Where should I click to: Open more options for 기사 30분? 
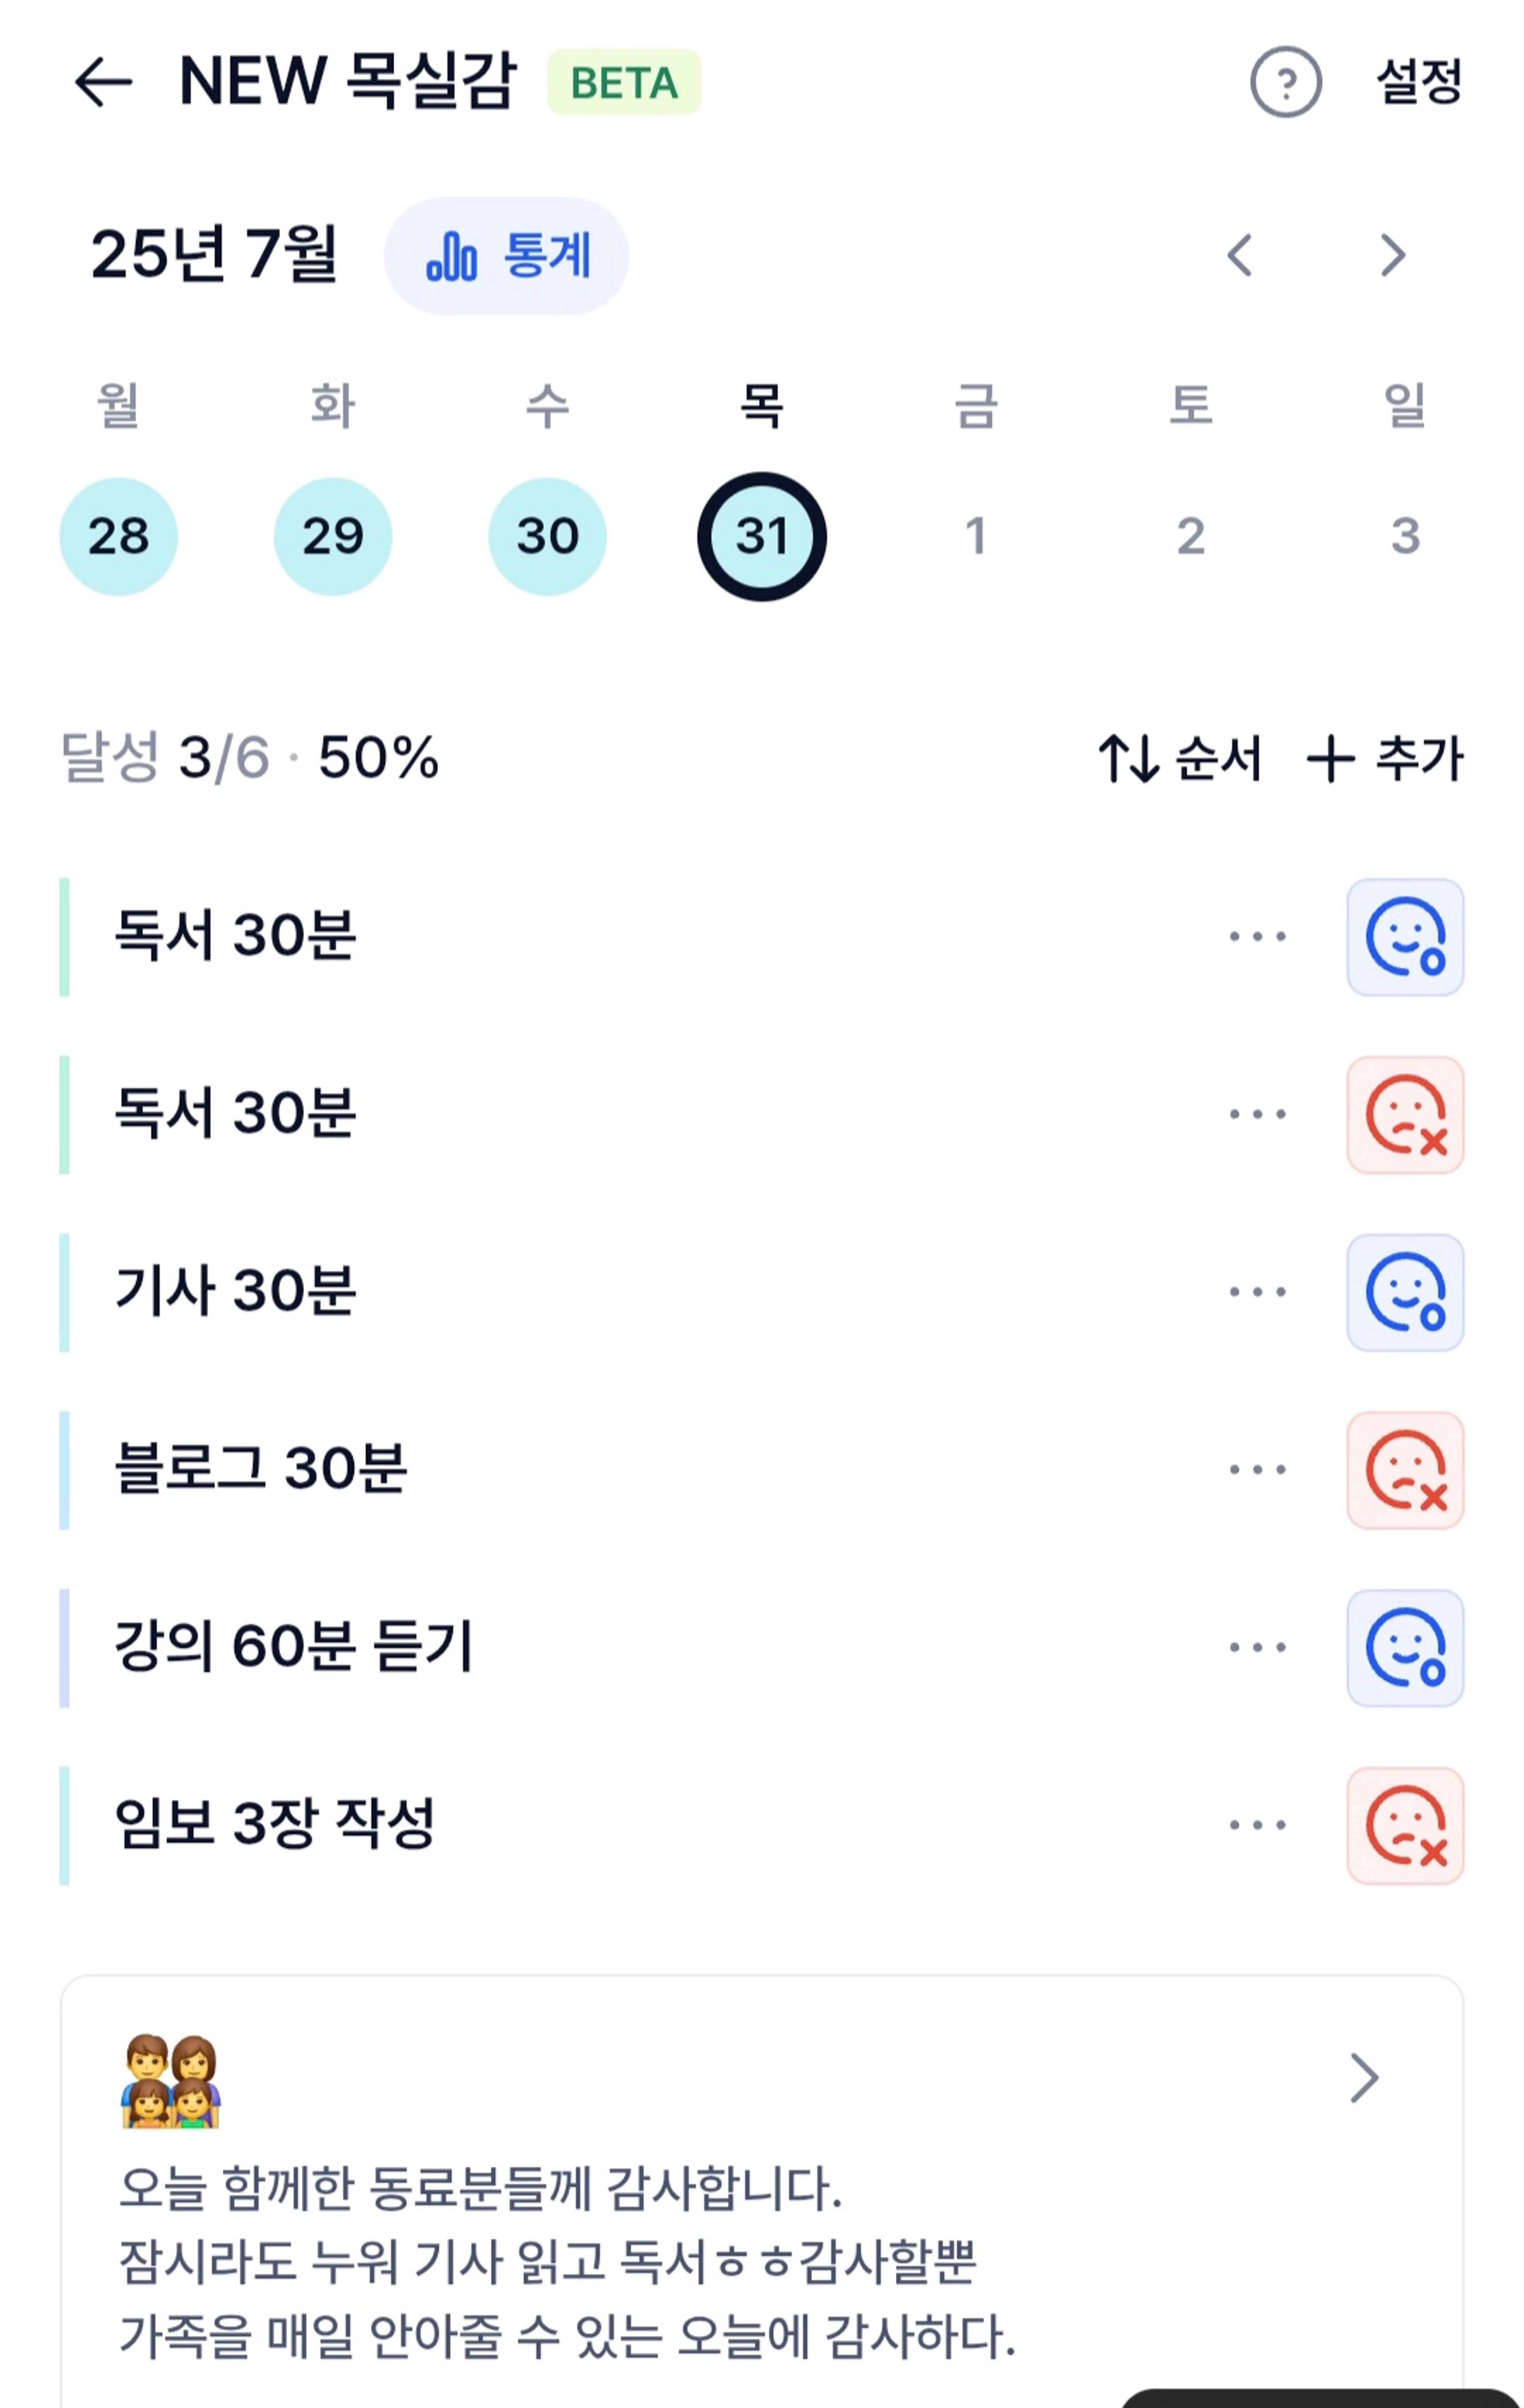(x=1257, y=1292)
